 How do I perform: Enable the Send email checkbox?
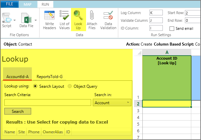click(x=172, y=28)
